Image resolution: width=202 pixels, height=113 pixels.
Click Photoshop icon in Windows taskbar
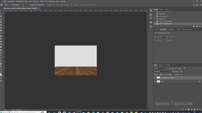click(x=79, y=112)
